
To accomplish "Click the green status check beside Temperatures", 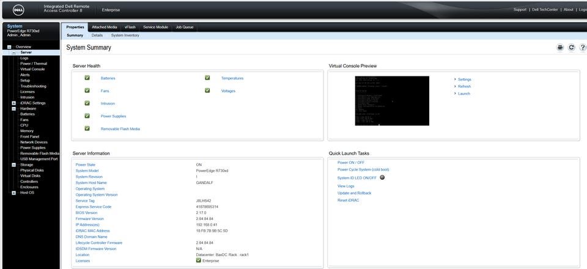I will 207,78.
